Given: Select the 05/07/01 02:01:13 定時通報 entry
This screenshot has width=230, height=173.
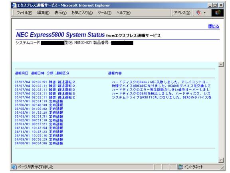Looking at the screenshot, I should [39, 101].
